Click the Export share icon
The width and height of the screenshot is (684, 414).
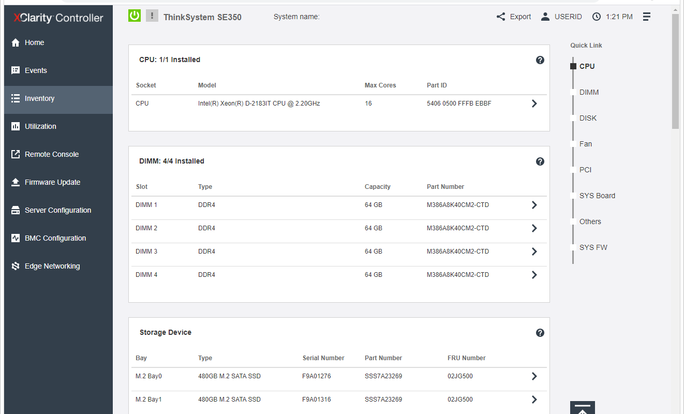tap(500, 17)
